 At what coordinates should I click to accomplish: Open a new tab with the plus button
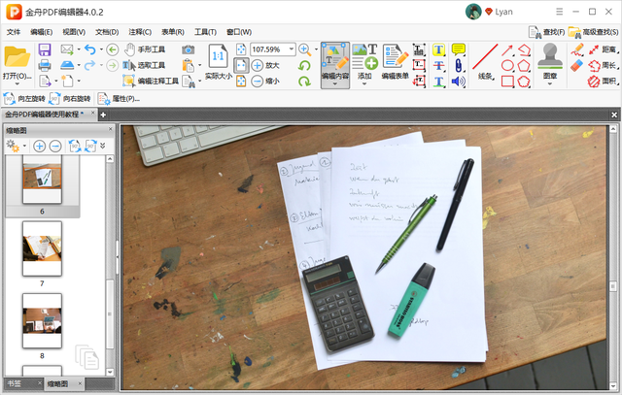click(x=103, y=115)
